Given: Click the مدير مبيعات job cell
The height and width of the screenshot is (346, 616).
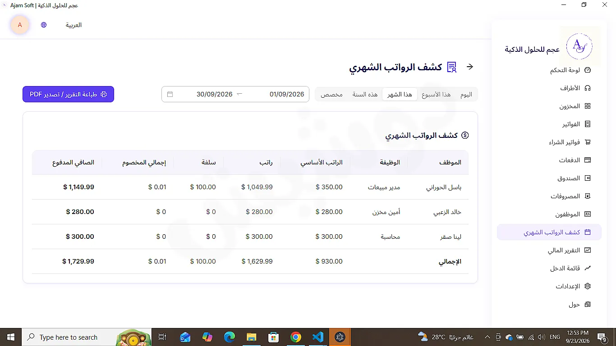Looking at the screenshot, I should tap(384, 187).
